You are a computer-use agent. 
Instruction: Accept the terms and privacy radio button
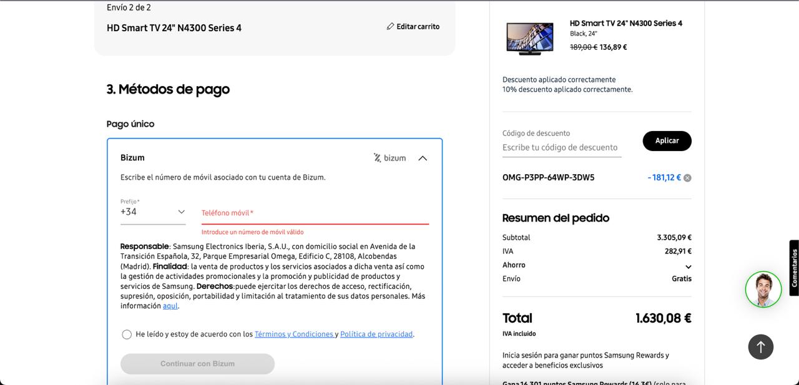pos(127,335)
